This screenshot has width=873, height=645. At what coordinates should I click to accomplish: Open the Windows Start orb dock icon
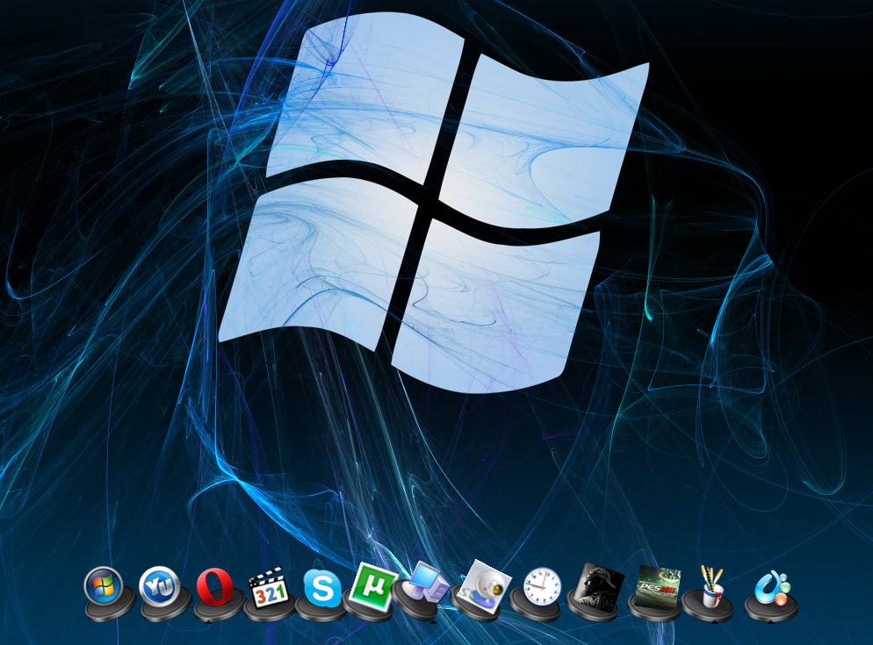tap(103, 586)
